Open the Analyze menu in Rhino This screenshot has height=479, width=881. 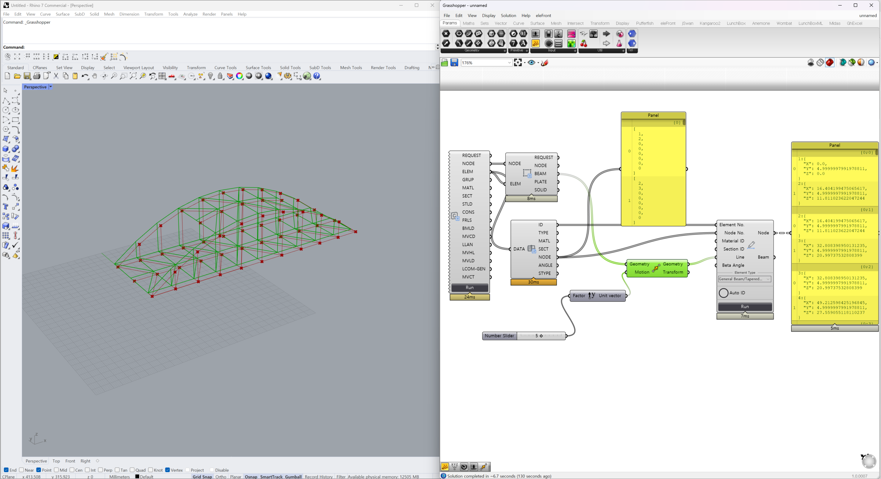pyautogui.click(x=190, y=14)
